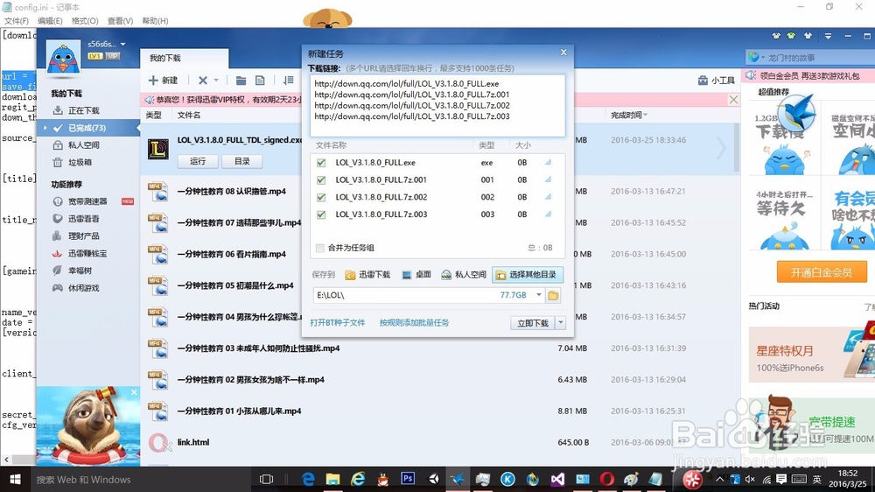
Task: Click the edit icon for the 7z.001 row
Action: [548, 179]
